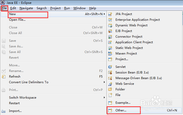Click the Example... wizard icon
The width and height of the screenshot is (183, 115).
pos(110,103)
